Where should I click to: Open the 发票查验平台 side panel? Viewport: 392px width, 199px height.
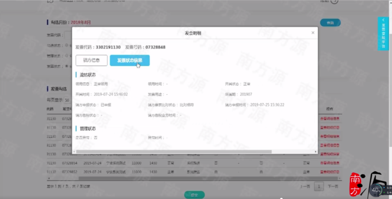[x=383, y=34]
